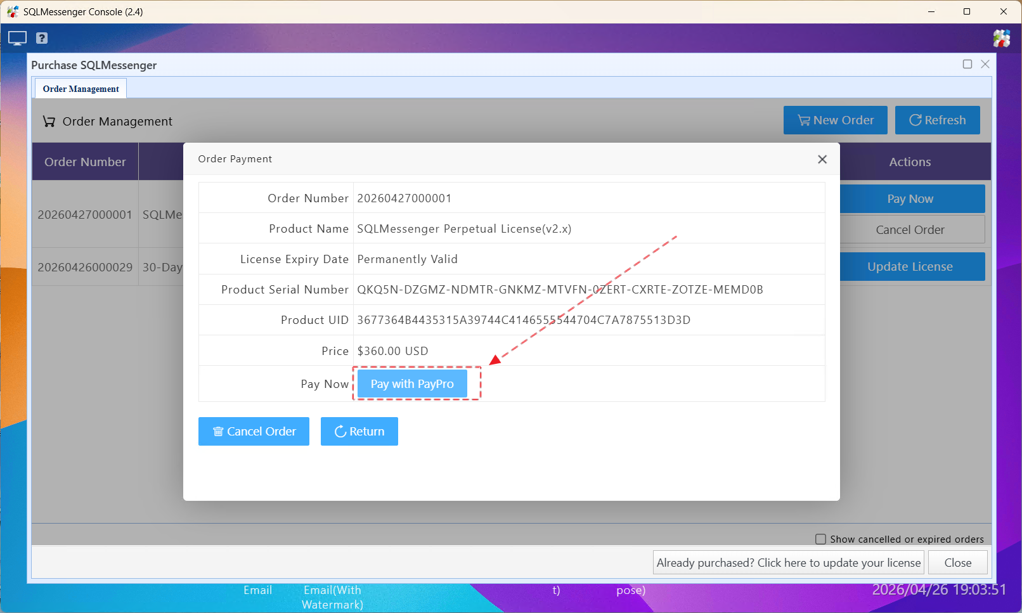Click the Order Number column header

pyautogui.click(x=85, y=162)
